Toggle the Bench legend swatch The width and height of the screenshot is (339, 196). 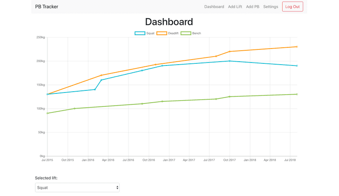[186, 33]
